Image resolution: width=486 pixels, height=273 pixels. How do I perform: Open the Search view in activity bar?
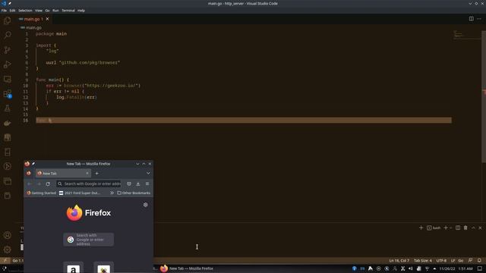[x=7, y=35]
